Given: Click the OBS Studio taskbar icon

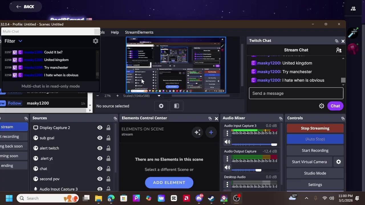Looking at the screenshot, I should pyautogui.click(x=236, y=198).
